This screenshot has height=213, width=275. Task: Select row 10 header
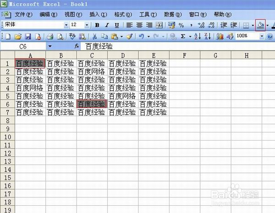[7, 137]
